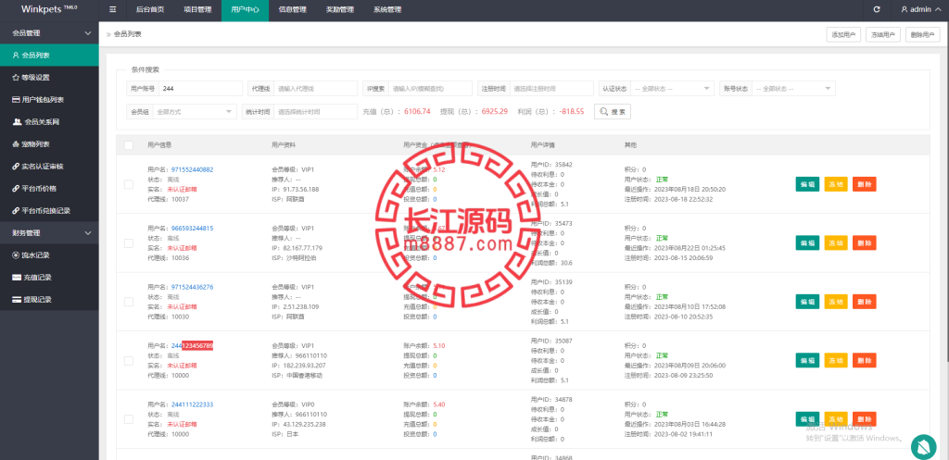Click 删除 for user 966593244815
This screenshot has width=949, height=460.
(865, 243)
